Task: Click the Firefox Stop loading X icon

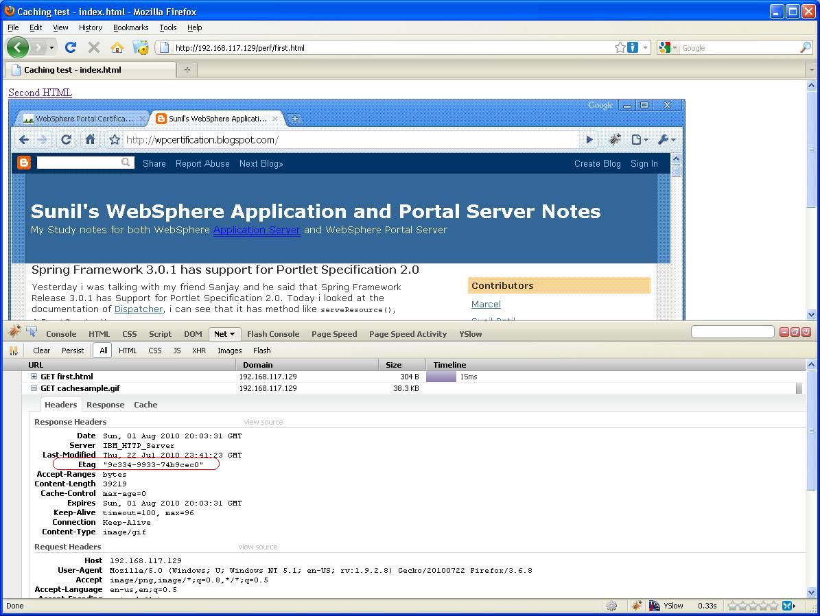Action: click(94, 47)
